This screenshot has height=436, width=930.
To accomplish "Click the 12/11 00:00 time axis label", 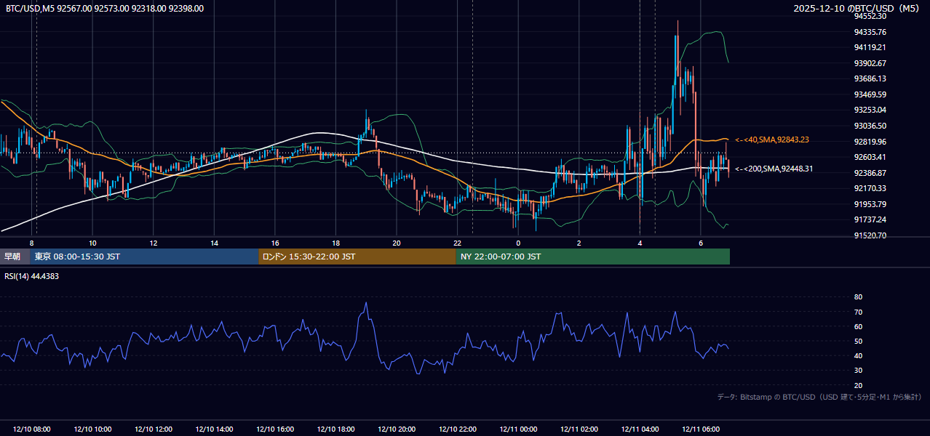I will click(518, 429).
